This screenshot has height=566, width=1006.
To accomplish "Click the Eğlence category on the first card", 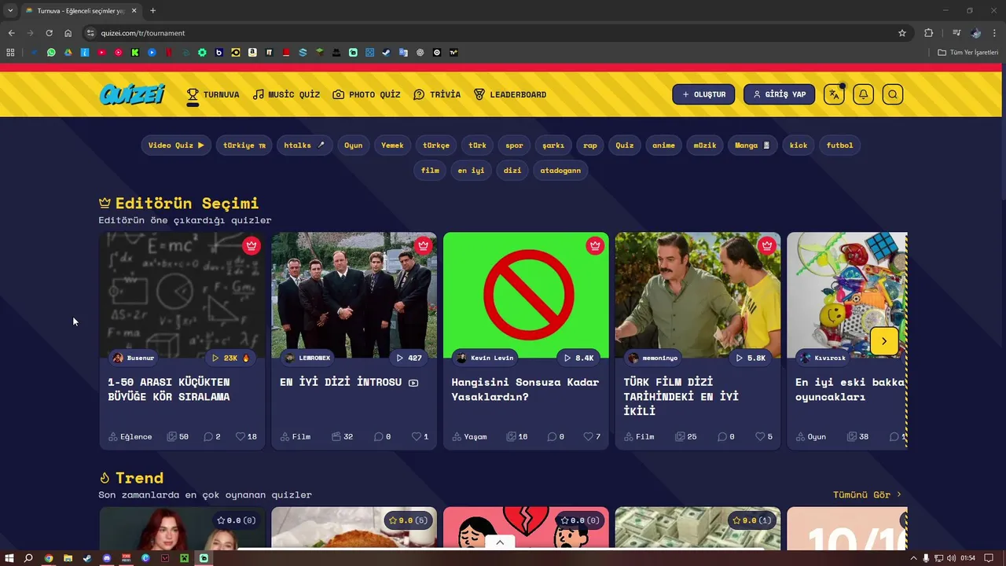I will click(130, 436).
